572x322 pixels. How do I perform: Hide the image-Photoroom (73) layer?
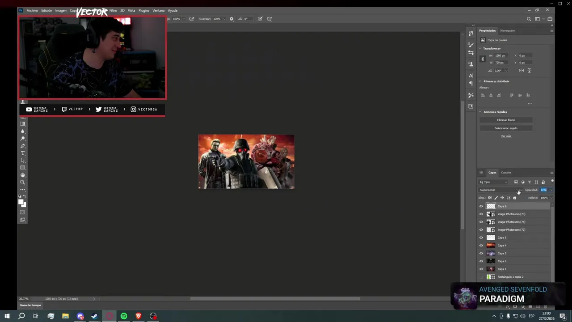pyautogui.click(x=481, y=214)
